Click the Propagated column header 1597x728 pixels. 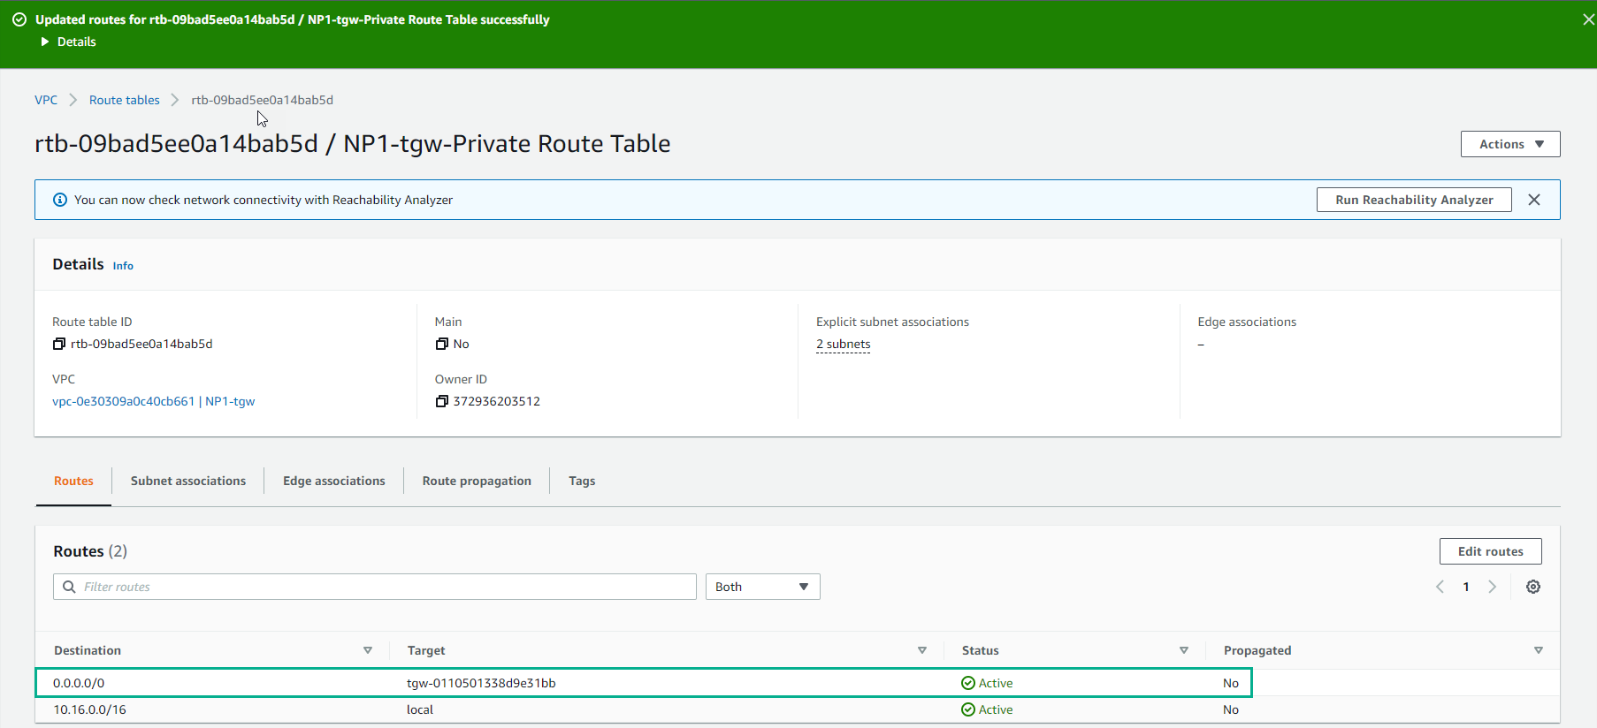click(1257, 650)
